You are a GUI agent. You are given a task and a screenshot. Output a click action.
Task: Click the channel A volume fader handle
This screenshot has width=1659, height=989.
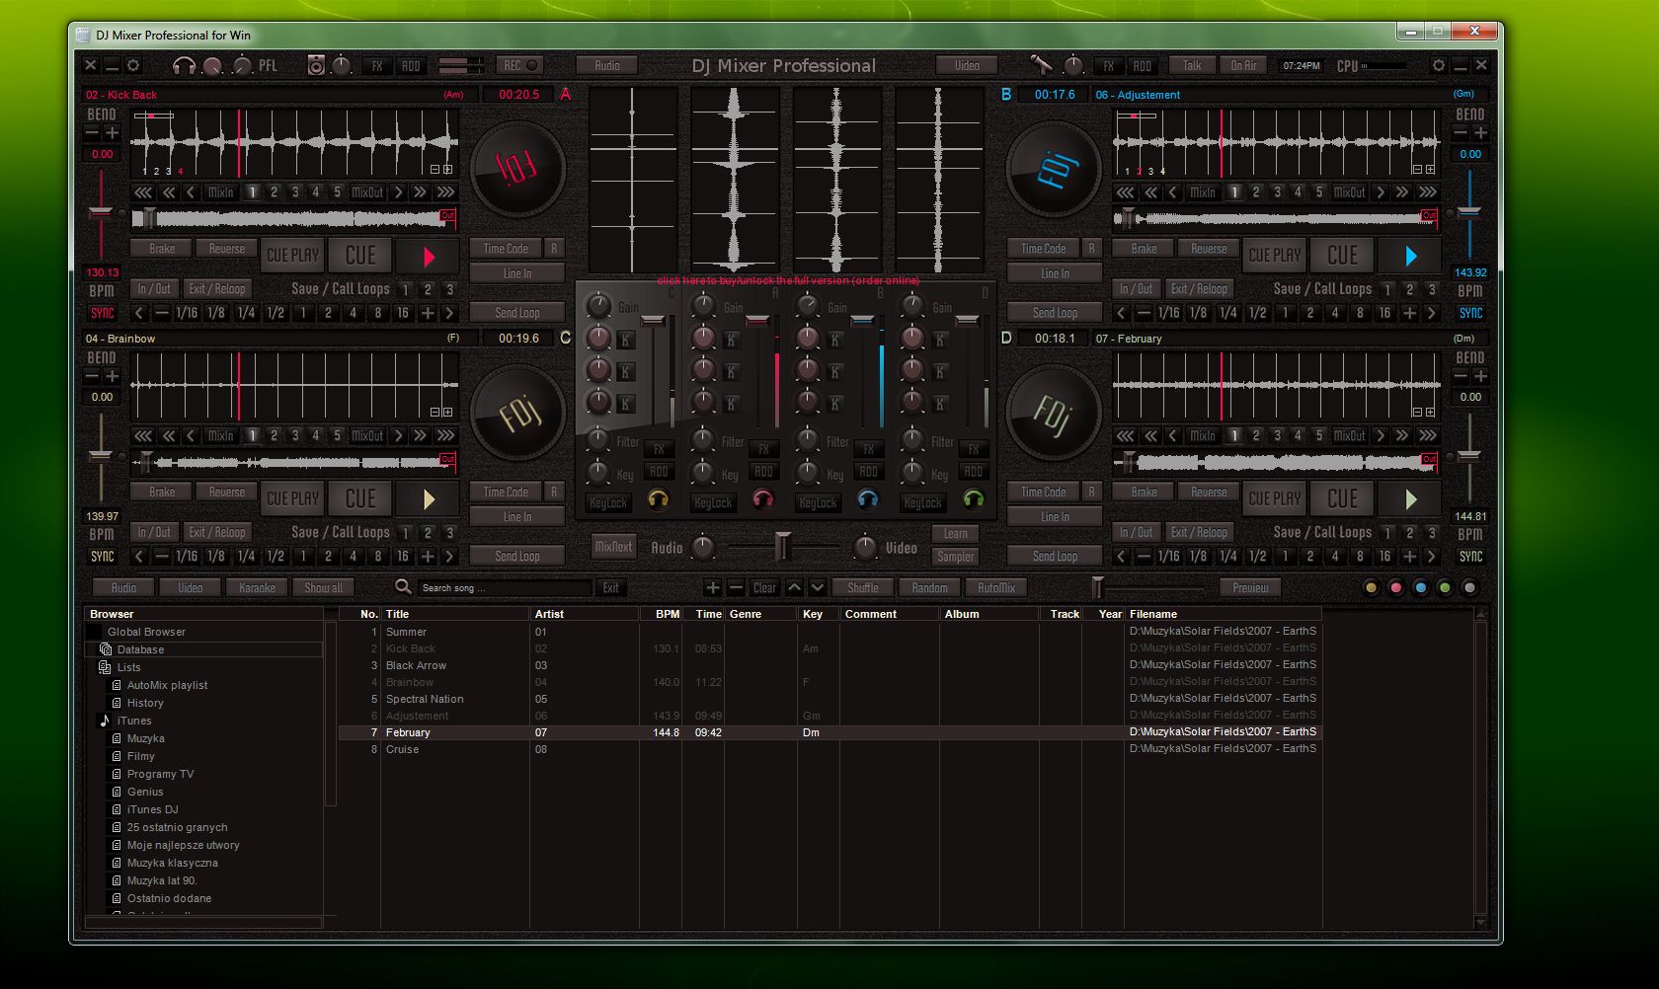[757, 321]
